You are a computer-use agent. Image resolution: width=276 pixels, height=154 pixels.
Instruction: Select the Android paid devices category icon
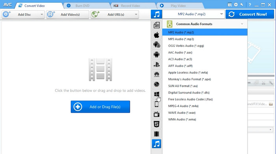157,45
